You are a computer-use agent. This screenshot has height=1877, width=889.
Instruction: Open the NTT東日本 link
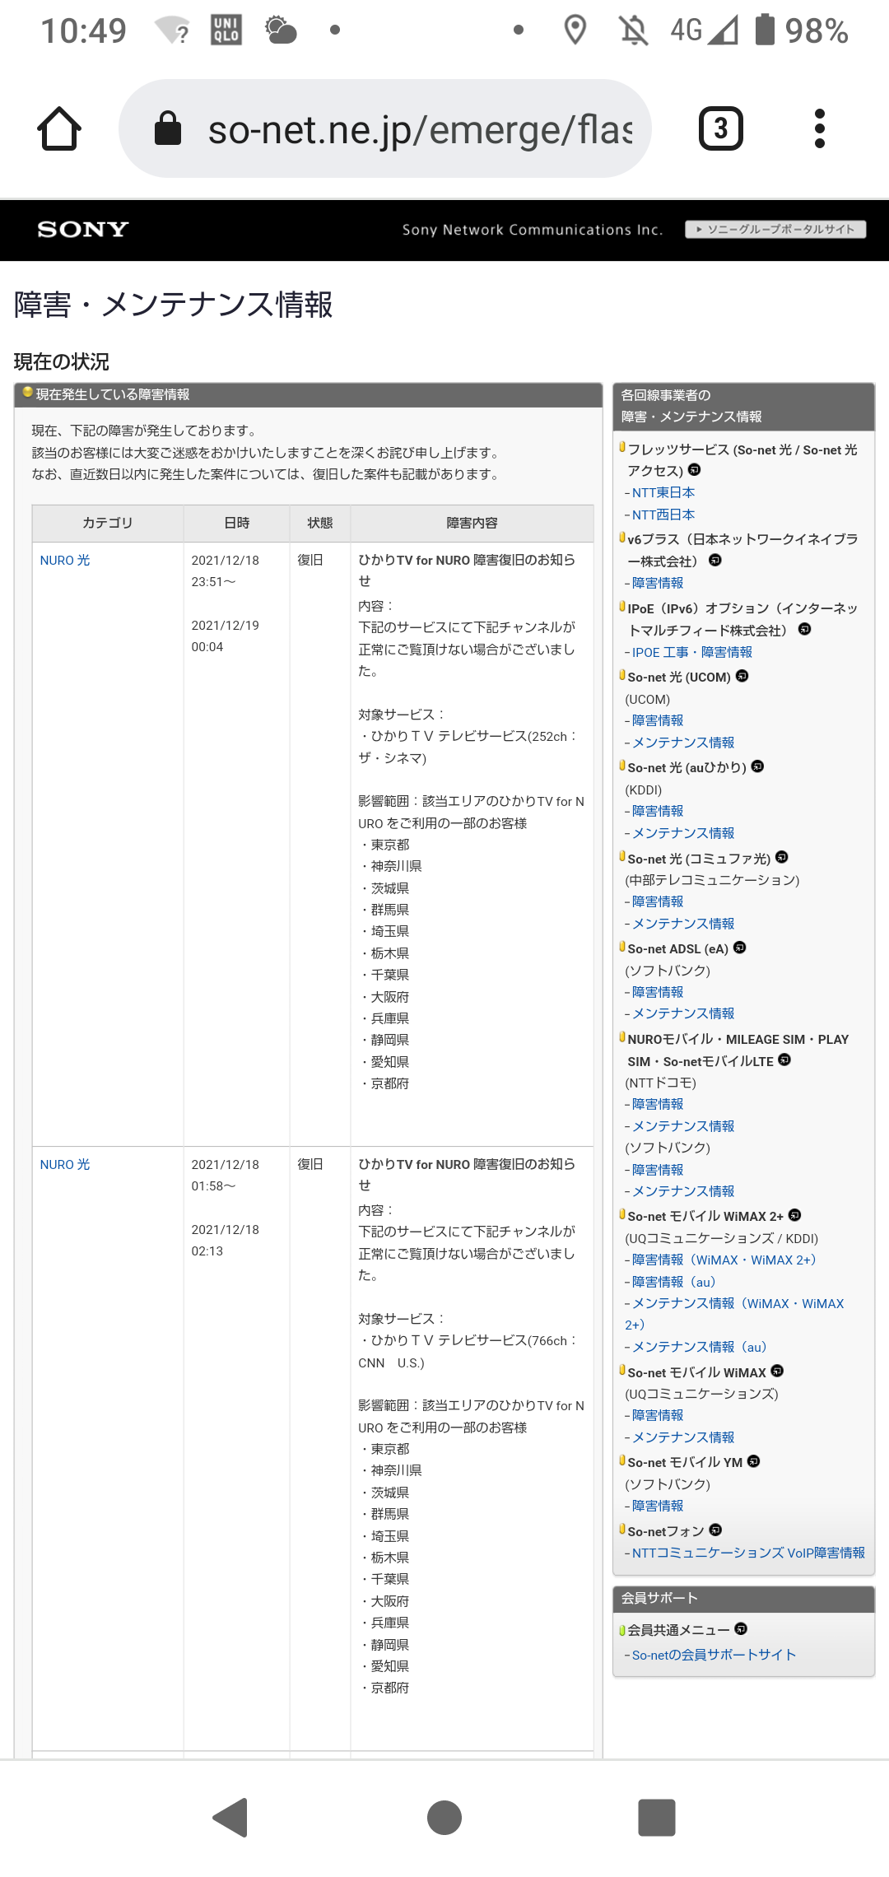pos(663,492)
